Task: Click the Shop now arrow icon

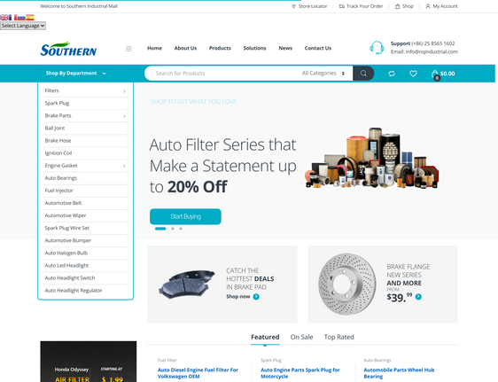Action: (x=256, y=297)
